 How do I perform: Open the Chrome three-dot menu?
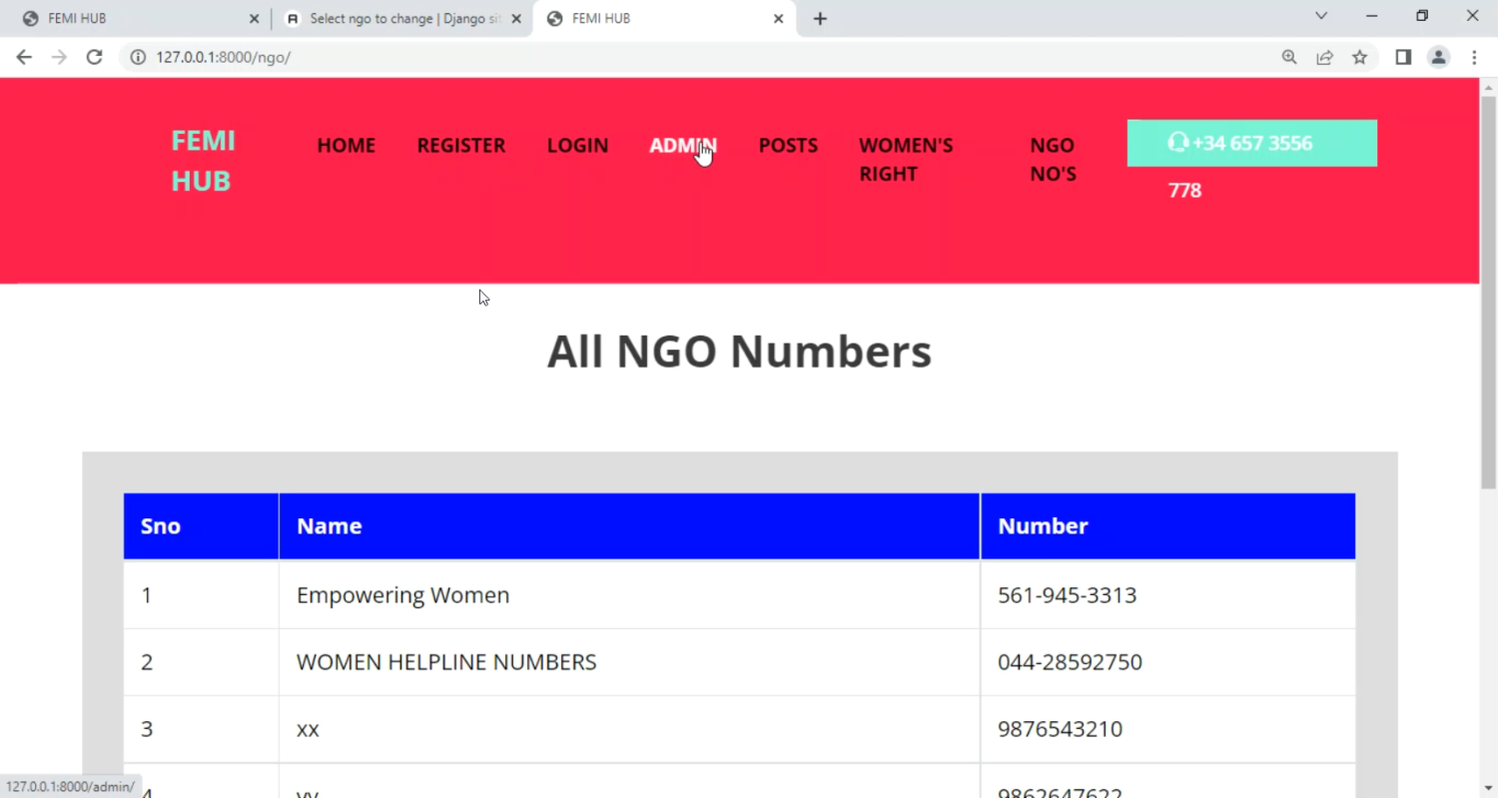1474,57
